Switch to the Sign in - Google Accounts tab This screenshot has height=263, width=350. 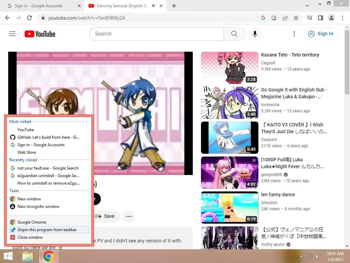point(42,6)
